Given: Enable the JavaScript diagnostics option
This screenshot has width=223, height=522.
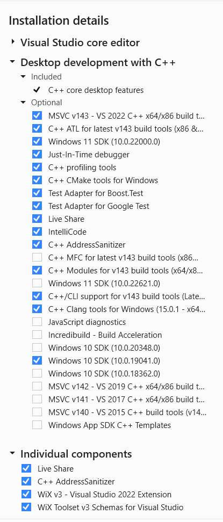Looking at the screenshot, I should tap(37, 322).
